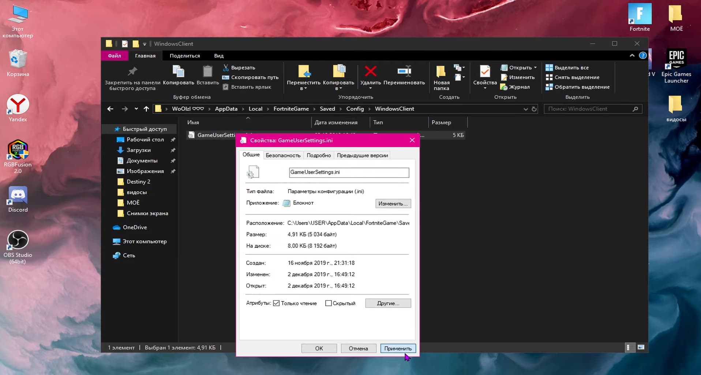Screen dimensions: 701x375
Task: Enable the Hidden (Скрытый) checkbox
Action: pyautogui.click(x=328, y=303)
